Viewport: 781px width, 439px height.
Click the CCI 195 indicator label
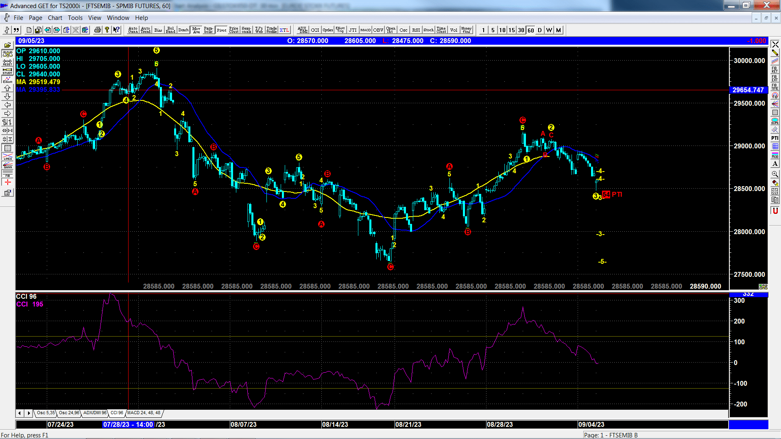tap(30, 304)
